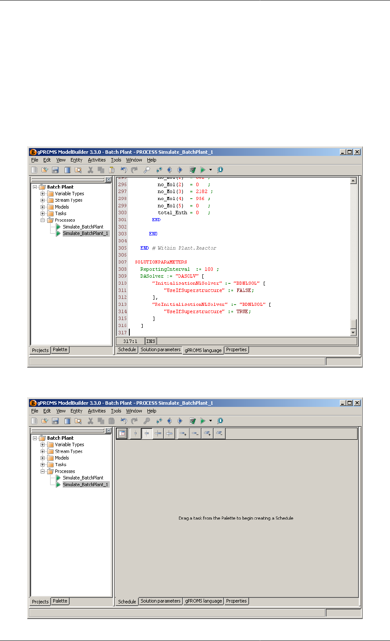Click blue info icon in Schedule window
390x641 pixels.
coord(220,421)
